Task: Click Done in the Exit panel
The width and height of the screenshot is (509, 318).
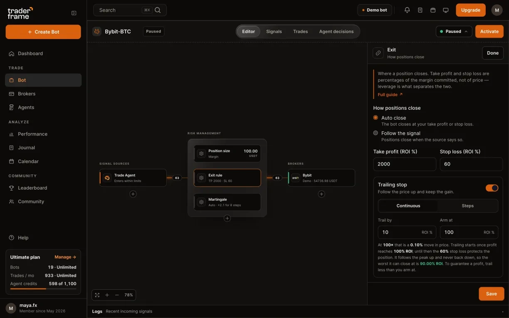Action: [493, 53]
